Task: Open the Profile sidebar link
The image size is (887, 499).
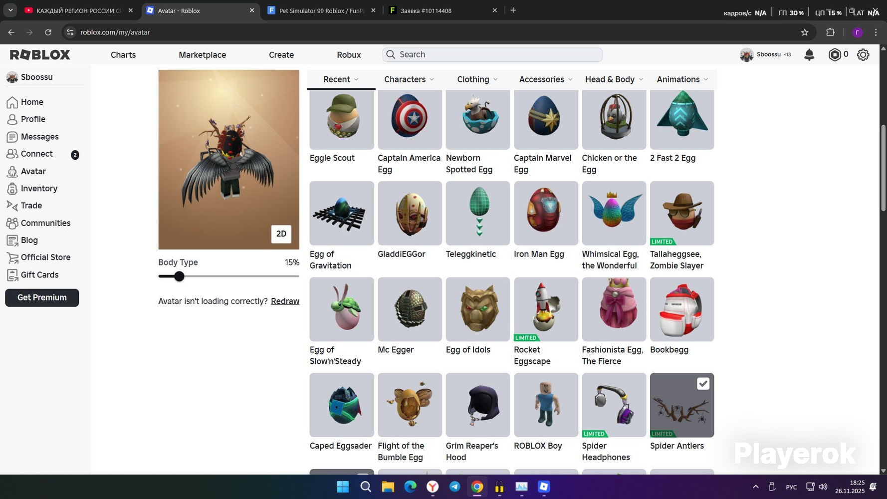Action: 33,119
